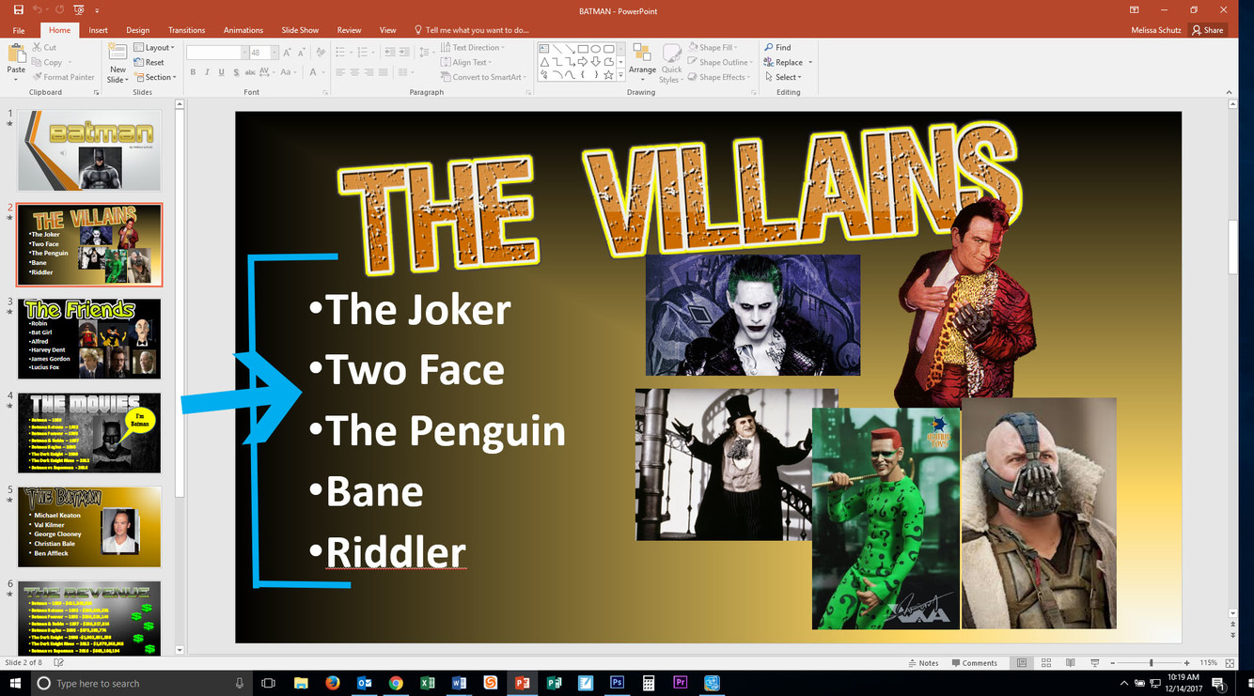Toggle Strikethrough formatting
Screen dimensions: 1254x696
pos(250,72)
